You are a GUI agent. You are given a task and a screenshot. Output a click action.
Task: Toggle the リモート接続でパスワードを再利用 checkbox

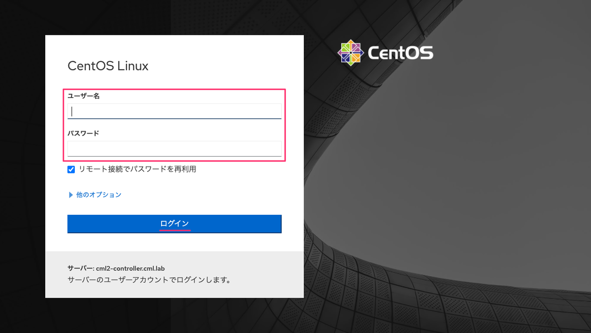click(71, 169)
